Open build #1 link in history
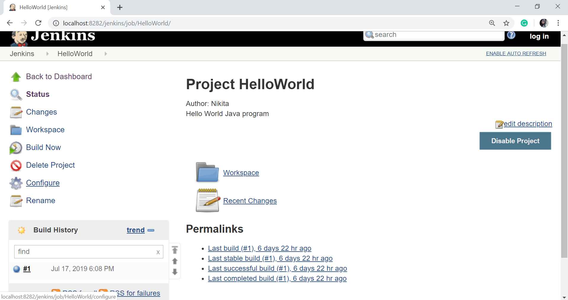 coord(27,269)
